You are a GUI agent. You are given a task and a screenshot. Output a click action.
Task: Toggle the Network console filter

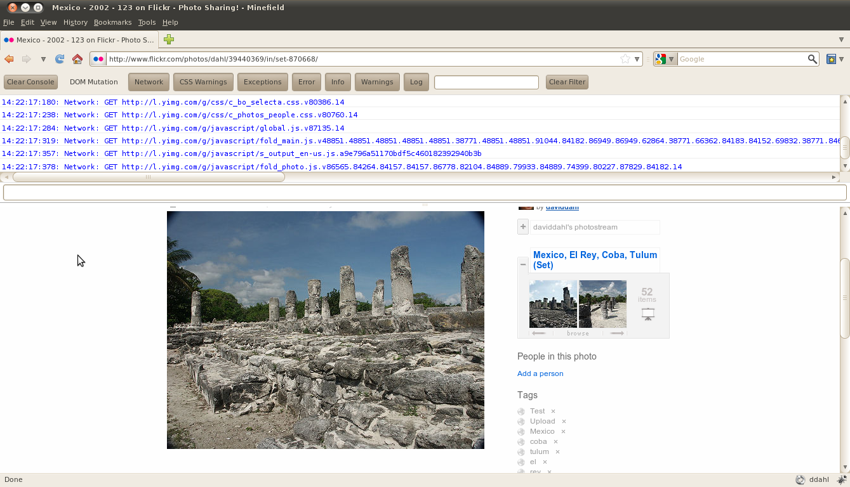point(149,82)
